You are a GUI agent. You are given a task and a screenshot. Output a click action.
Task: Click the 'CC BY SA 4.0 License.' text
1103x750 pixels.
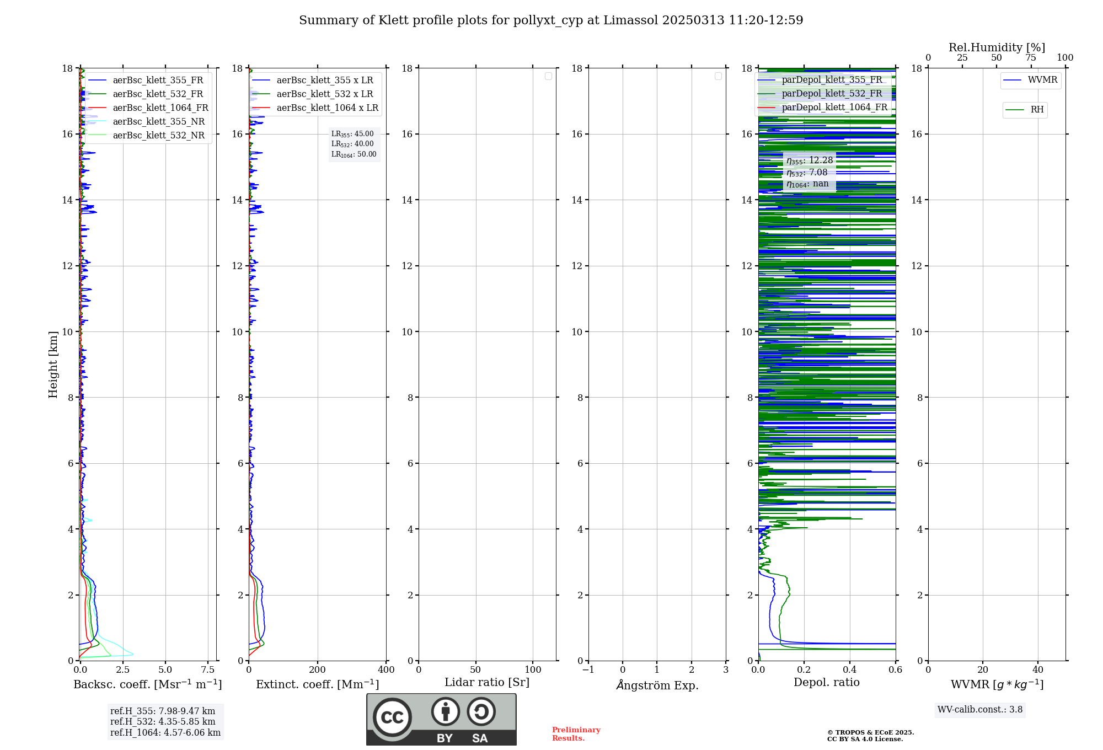tap(865, 739)
